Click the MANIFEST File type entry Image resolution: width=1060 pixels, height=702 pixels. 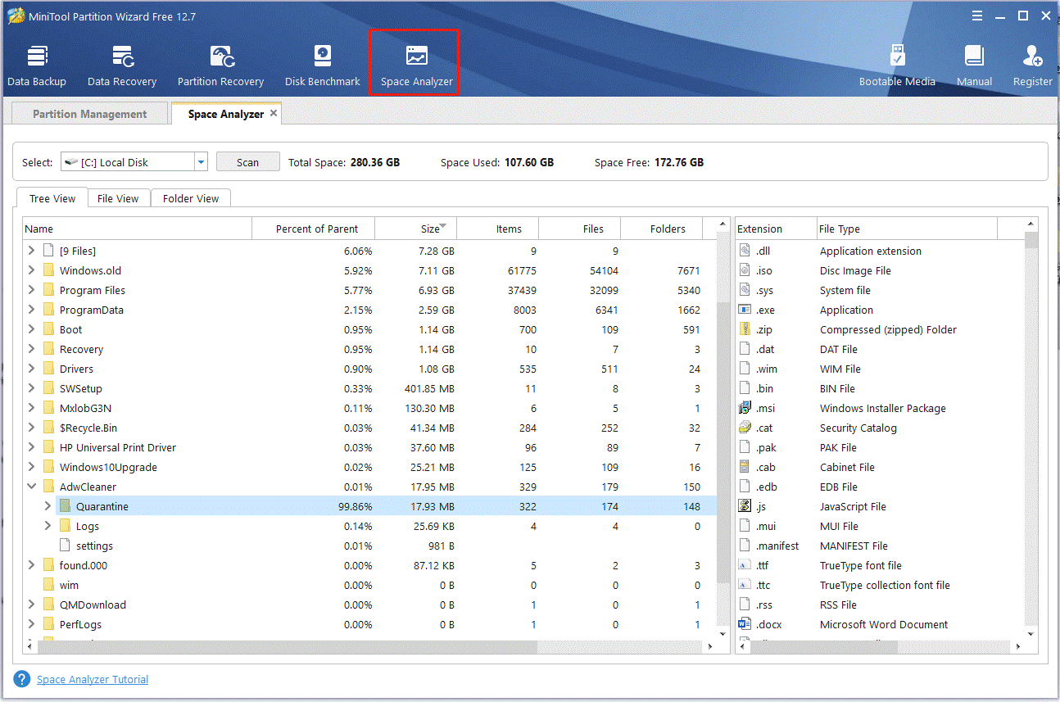854,546
